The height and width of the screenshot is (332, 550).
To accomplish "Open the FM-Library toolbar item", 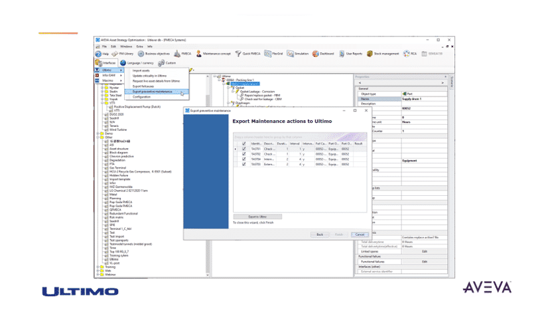I will 123,54.
